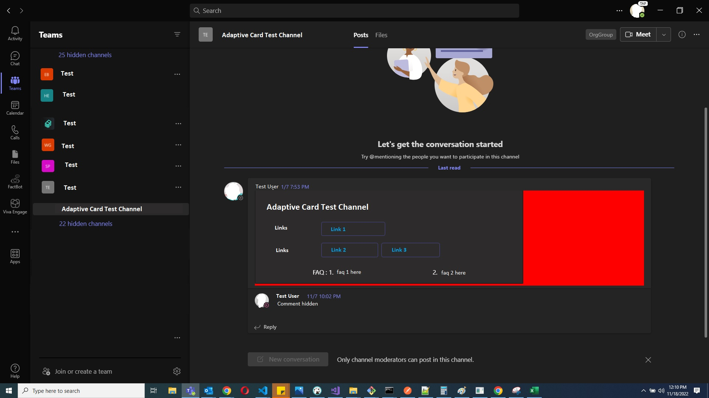This screenshot has height=398, width=709.
Task: Select the Posts tab
Action: (x=361, y=35)
